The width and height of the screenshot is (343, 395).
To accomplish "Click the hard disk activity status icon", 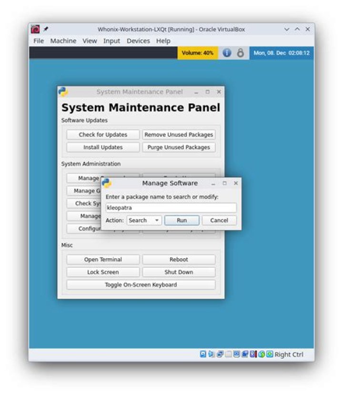I will pos(203,354).
